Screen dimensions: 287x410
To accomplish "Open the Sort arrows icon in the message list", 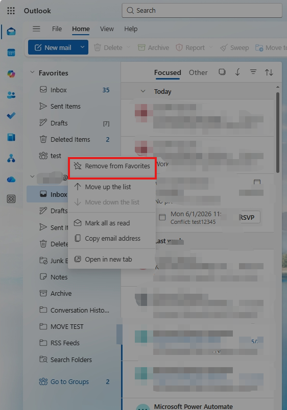I will [269, 72].
